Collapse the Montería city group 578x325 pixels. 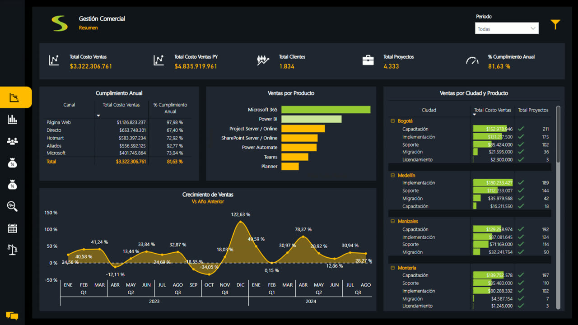[393, 268]
